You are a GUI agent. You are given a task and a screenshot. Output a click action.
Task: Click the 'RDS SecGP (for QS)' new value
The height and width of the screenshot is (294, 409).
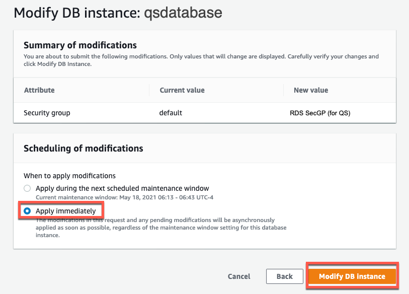316,113
